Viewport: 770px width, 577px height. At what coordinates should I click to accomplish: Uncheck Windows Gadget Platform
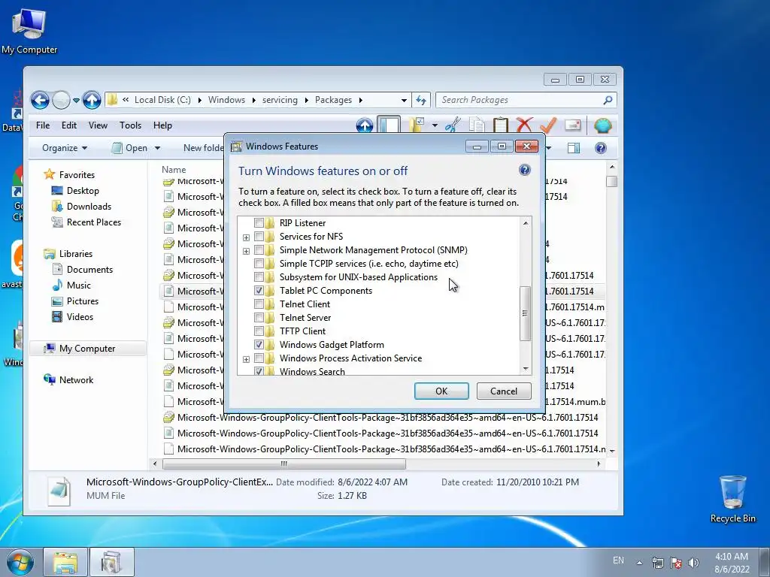coord(259,344)
